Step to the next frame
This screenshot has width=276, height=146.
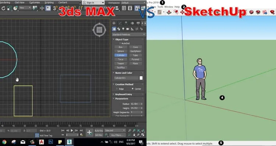76,131
